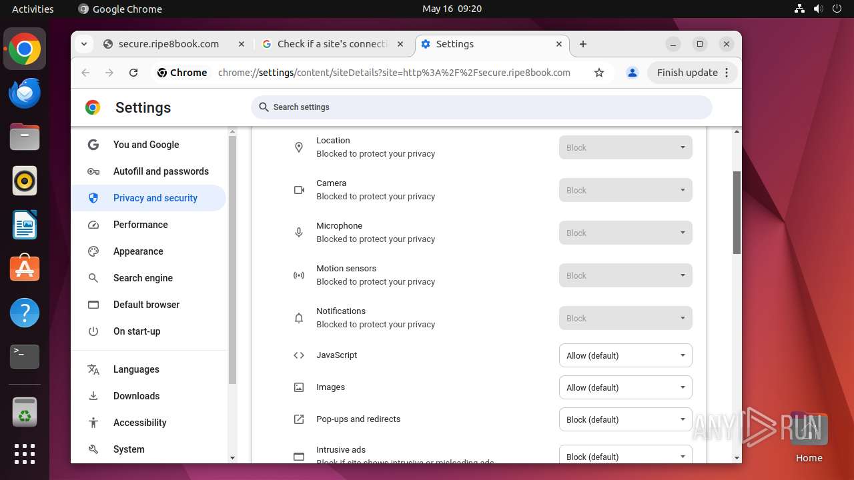This screenshot has width=854, height=480.
Task: Click the Activities button
Action: tap(33, 9)
